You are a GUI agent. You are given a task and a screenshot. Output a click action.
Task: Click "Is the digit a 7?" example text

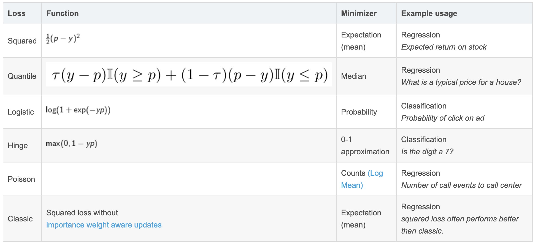coord(427,152)
